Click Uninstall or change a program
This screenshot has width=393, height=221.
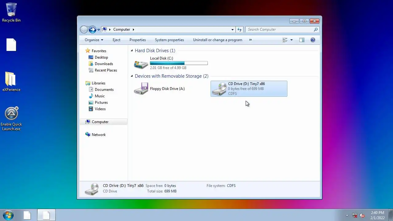218,40
